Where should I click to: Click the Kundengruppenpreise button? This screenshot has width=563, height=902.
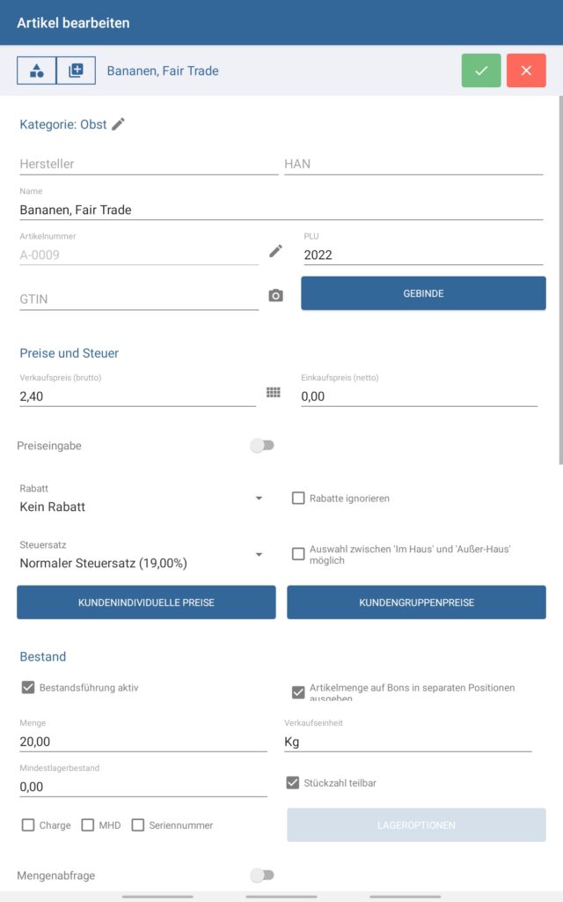416,603
